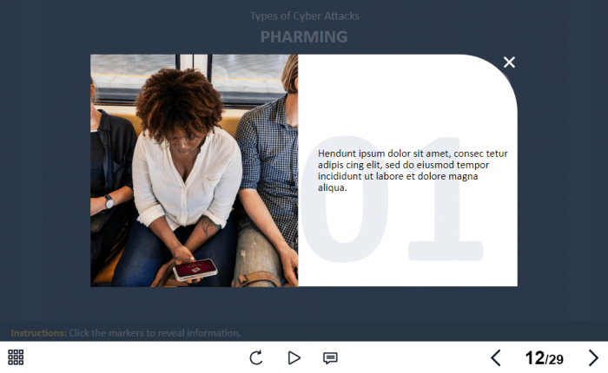Screen dimensions: 608x373
Task: Open the captions speech bubble icon
Action: [x=330, y=358]
